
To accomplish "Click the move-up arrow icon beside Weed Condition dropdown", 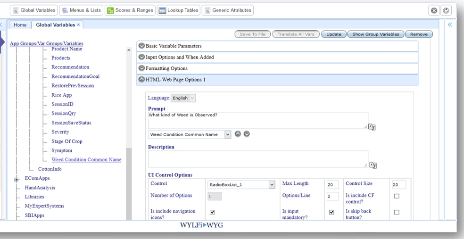I will coord(238,134).
